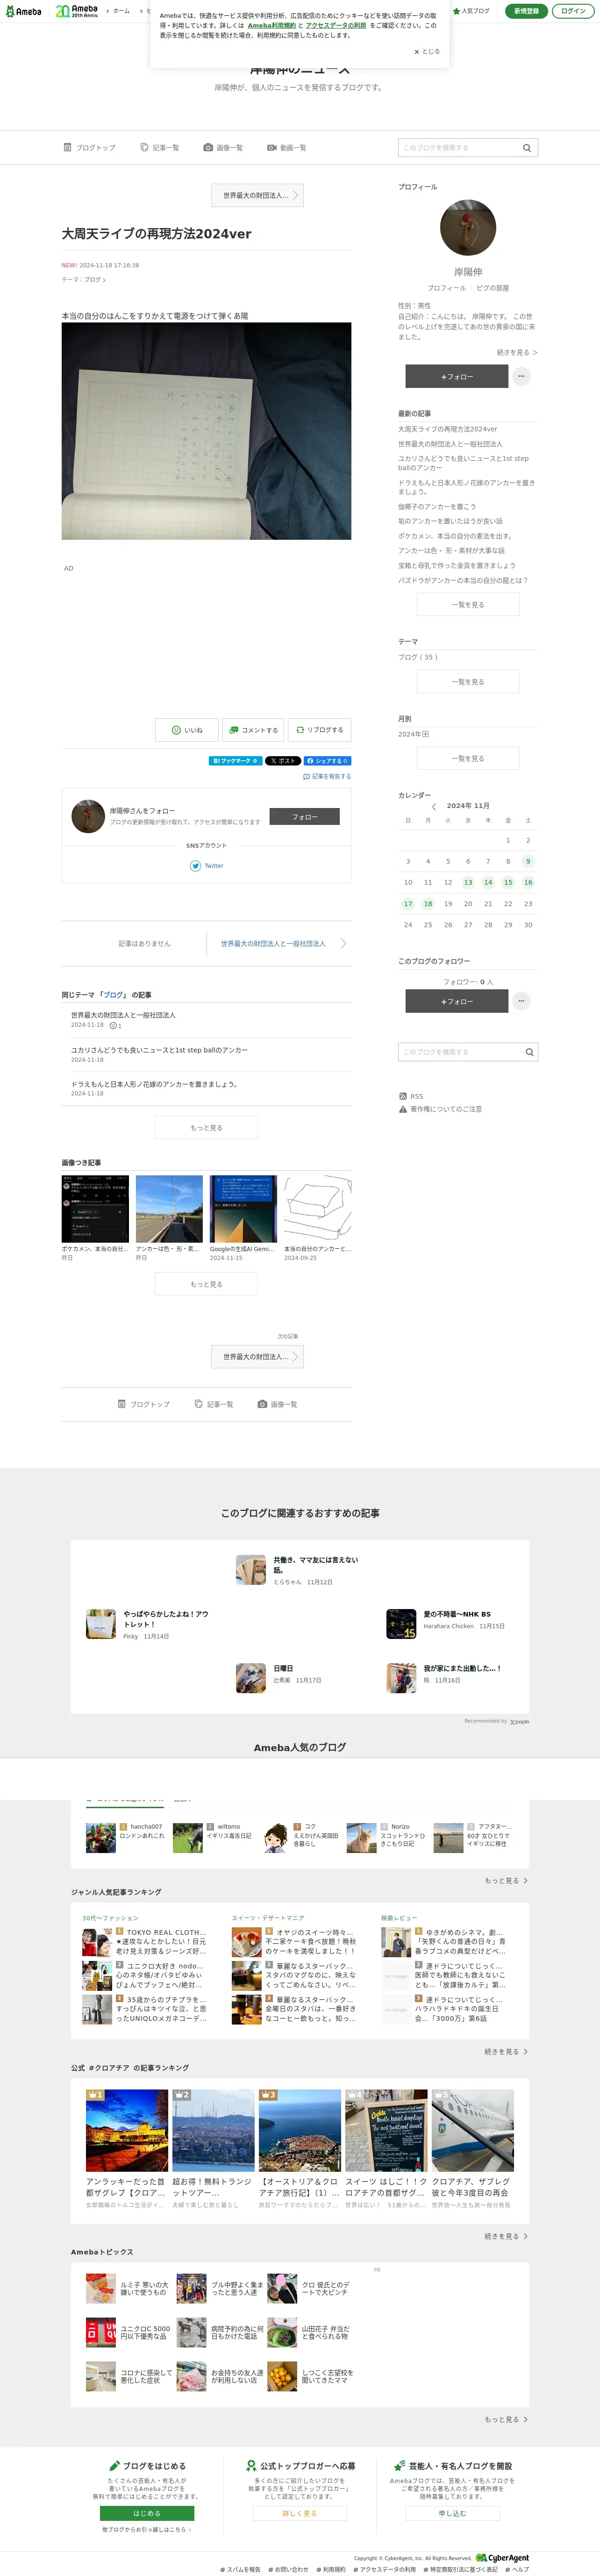Click the いいね smiley button

point(187,730)
